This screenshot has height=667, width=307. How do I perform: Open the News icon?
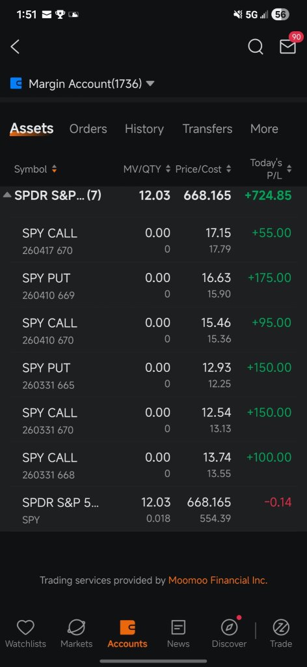(x=178, y=627)
